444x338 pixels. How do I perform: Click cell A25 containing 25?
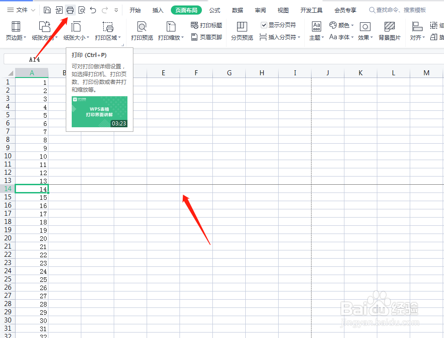click(x=32, y=279)
